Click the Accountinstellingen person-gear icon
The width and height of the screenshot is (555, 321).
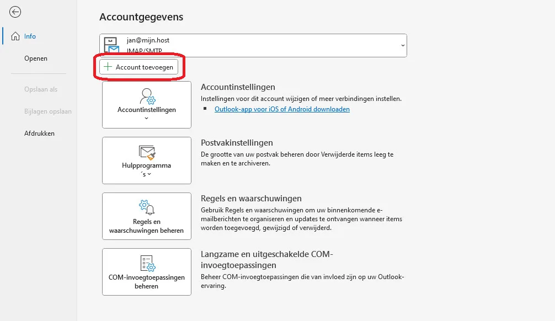pos(147,96)
